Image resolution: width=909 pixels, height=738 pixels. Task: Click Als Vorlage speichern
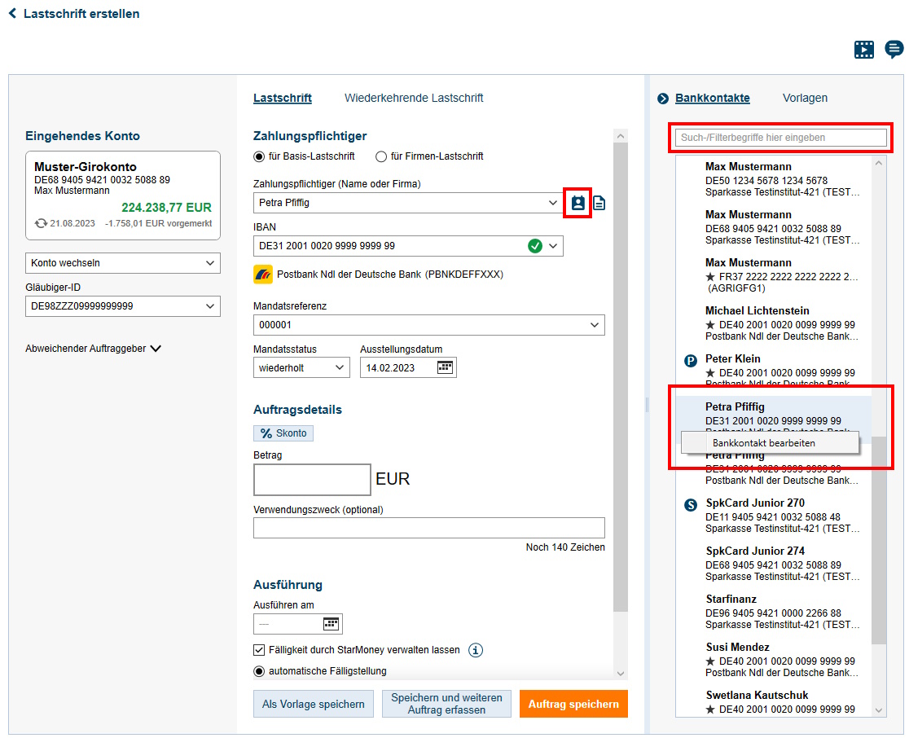[313, 703]
